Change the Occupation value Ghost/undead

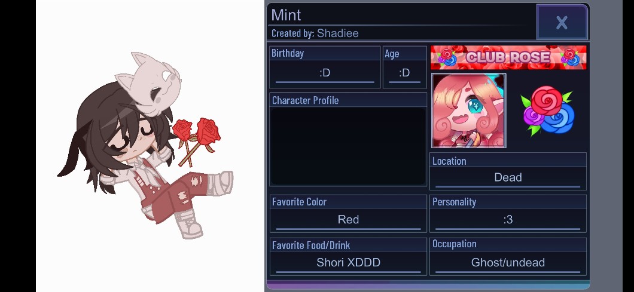coord(508,263)
